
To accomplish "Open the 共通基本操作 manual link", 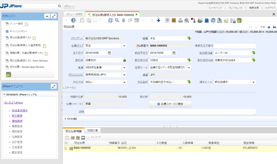I will click(19, 111).
